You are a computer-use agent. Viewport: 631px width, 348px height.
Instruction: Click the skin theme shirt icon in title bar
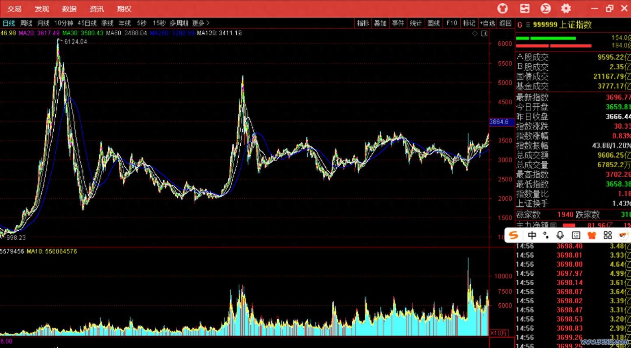point(503,9)
